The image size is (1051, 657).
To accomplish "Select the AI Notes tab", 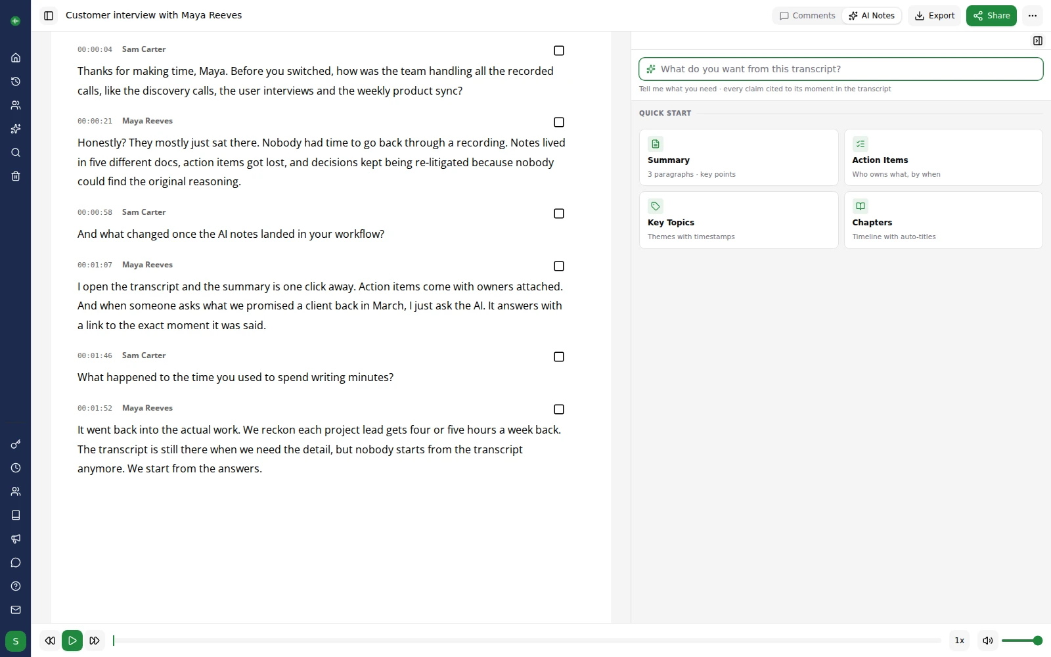I will [x=872, y=16].
